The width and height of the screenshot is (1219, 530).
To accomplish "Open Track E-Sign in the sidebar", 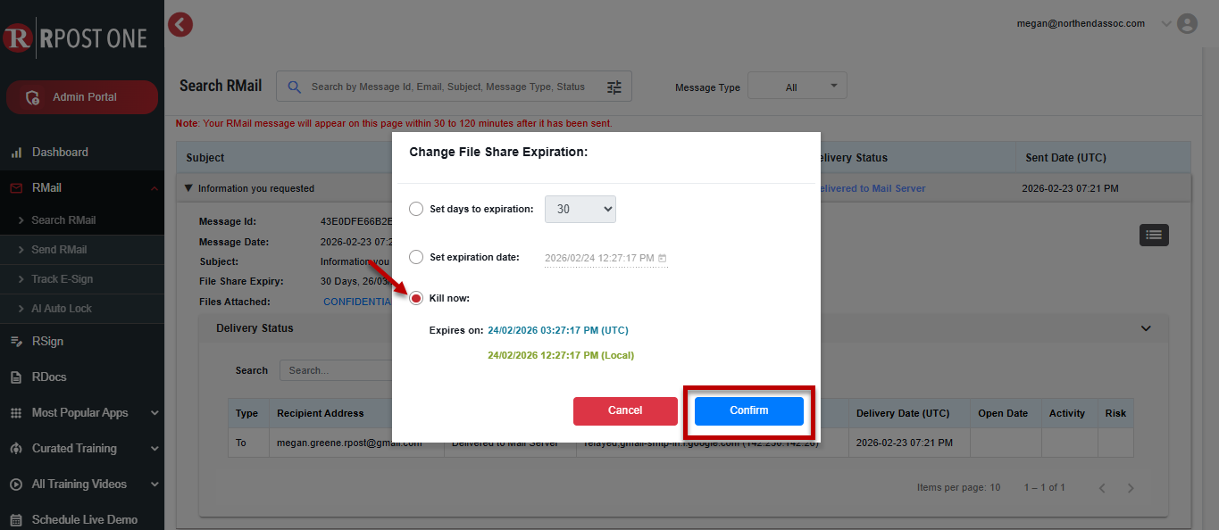I will (62, 279).
